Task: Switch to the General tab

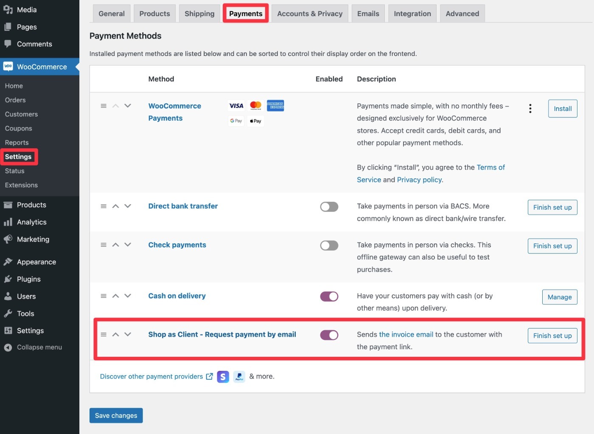Action: point(112,14)
